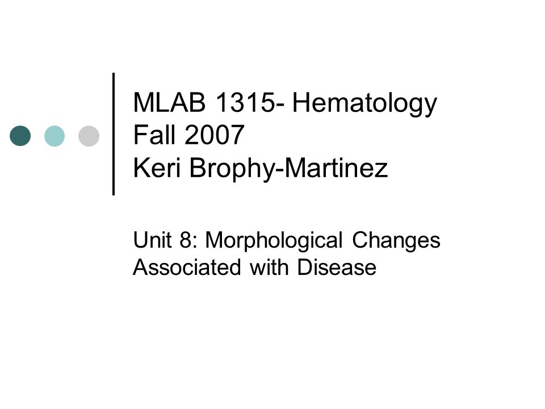Click the word Hematology in title

pyautogui.click(x=364, y=103)
